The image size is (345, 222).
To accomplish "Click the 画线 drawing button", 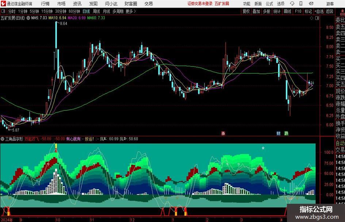I will click(x=287, y=11).
